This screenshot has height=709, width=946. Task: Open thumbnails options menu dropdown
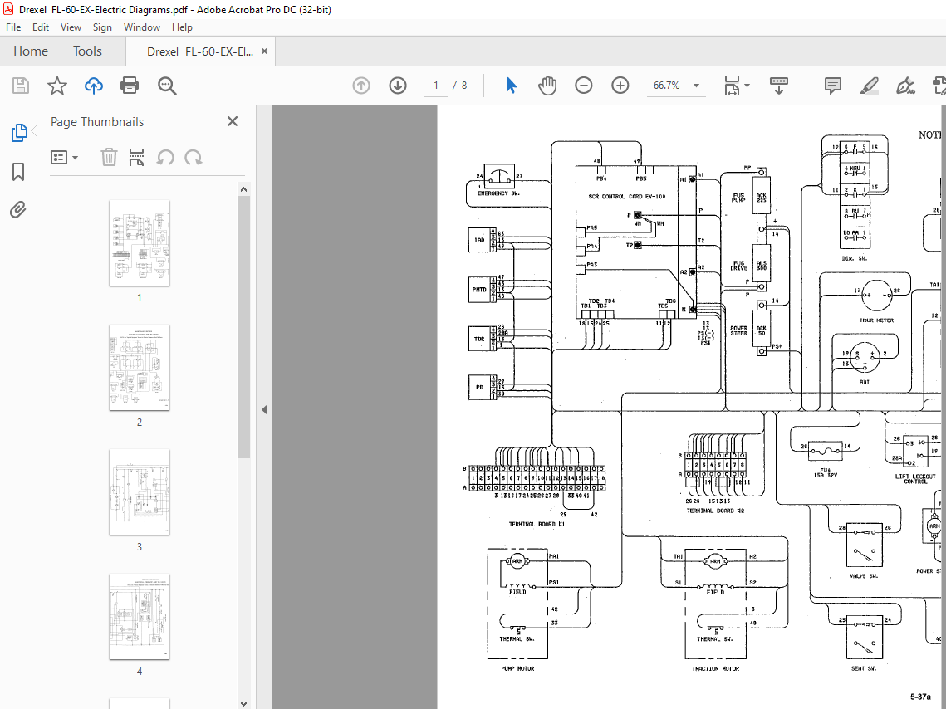[x=65, y=158]
